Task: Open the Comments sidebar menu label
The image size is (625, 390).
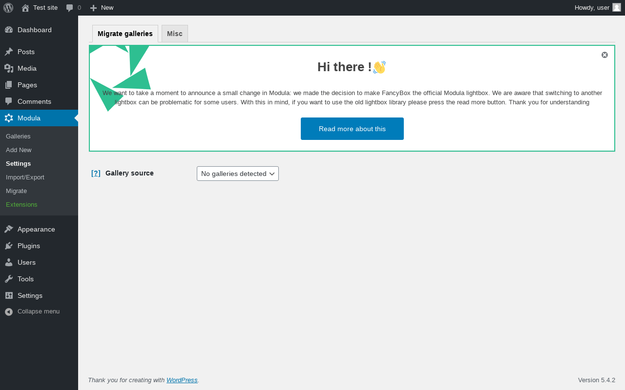Action: [34, 101]
